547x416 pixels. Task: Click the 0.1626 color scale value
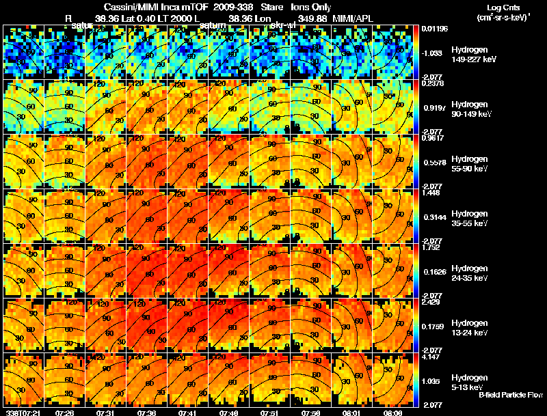point(434,272)
